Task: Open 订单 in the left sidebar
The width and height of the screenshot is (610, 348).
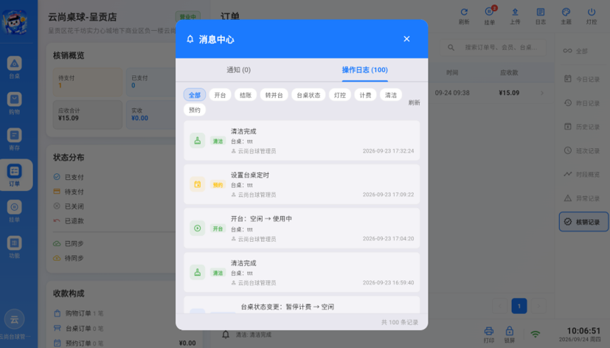Action: (15, 175)
